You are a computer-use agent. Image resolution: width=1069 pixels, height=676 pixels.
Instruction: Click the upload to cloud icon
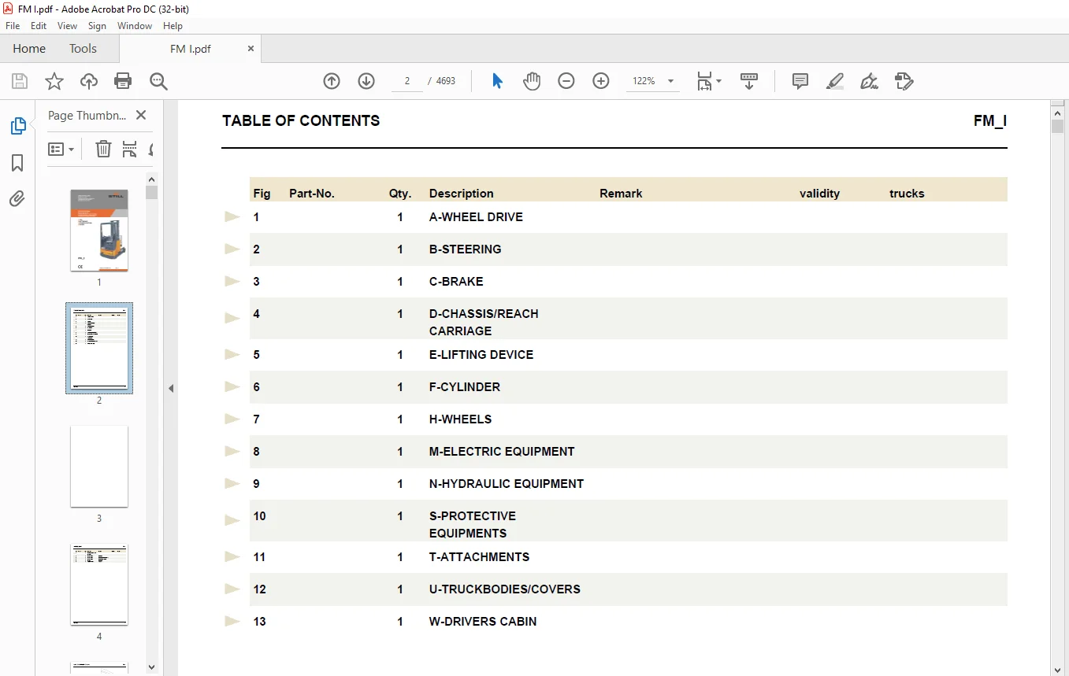pyautogui.click(x=89, y=81)
